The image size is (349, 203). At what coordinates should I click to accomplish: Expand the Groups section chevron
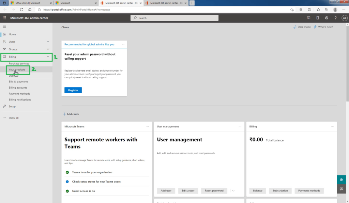click(x=48, y=49)
